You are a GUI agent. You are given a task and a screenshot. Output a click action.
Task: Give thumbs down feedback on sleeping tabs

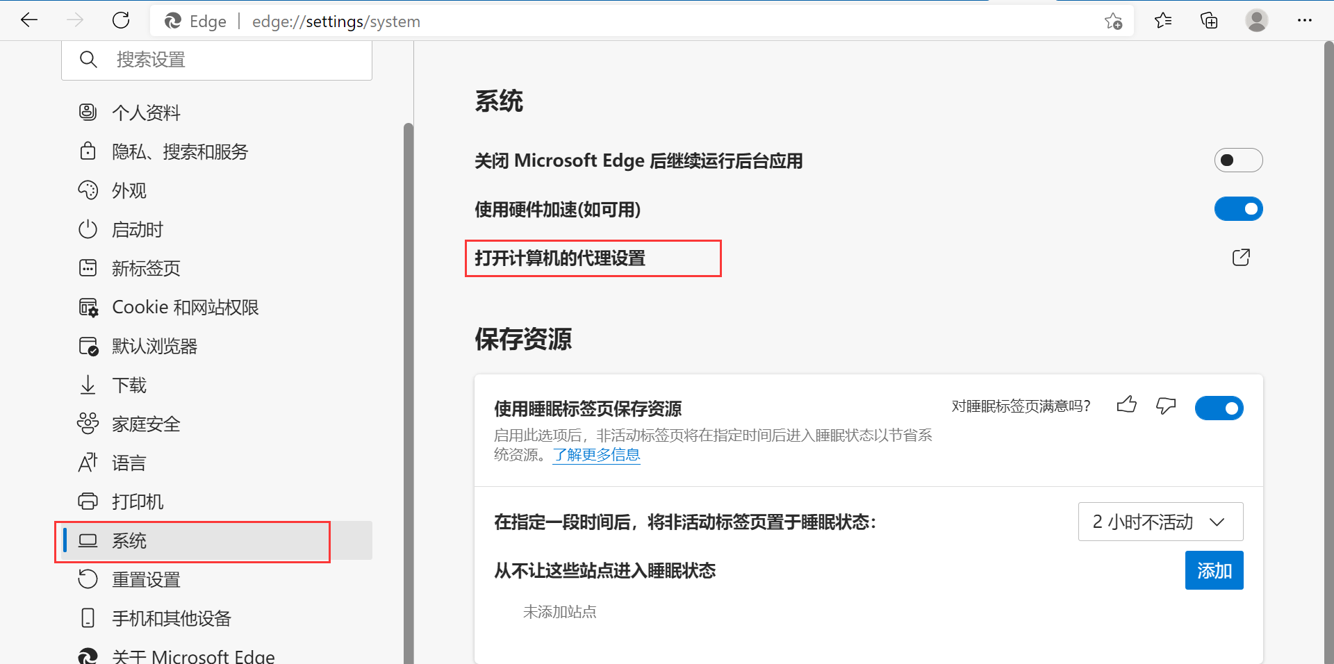1165,406
